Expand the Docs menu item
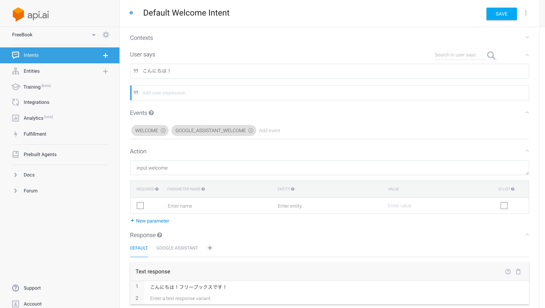 click(x=16, y=175)
